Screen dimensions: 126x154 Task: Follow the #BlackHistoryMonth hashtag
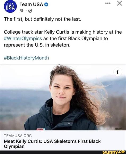point(26,58)
